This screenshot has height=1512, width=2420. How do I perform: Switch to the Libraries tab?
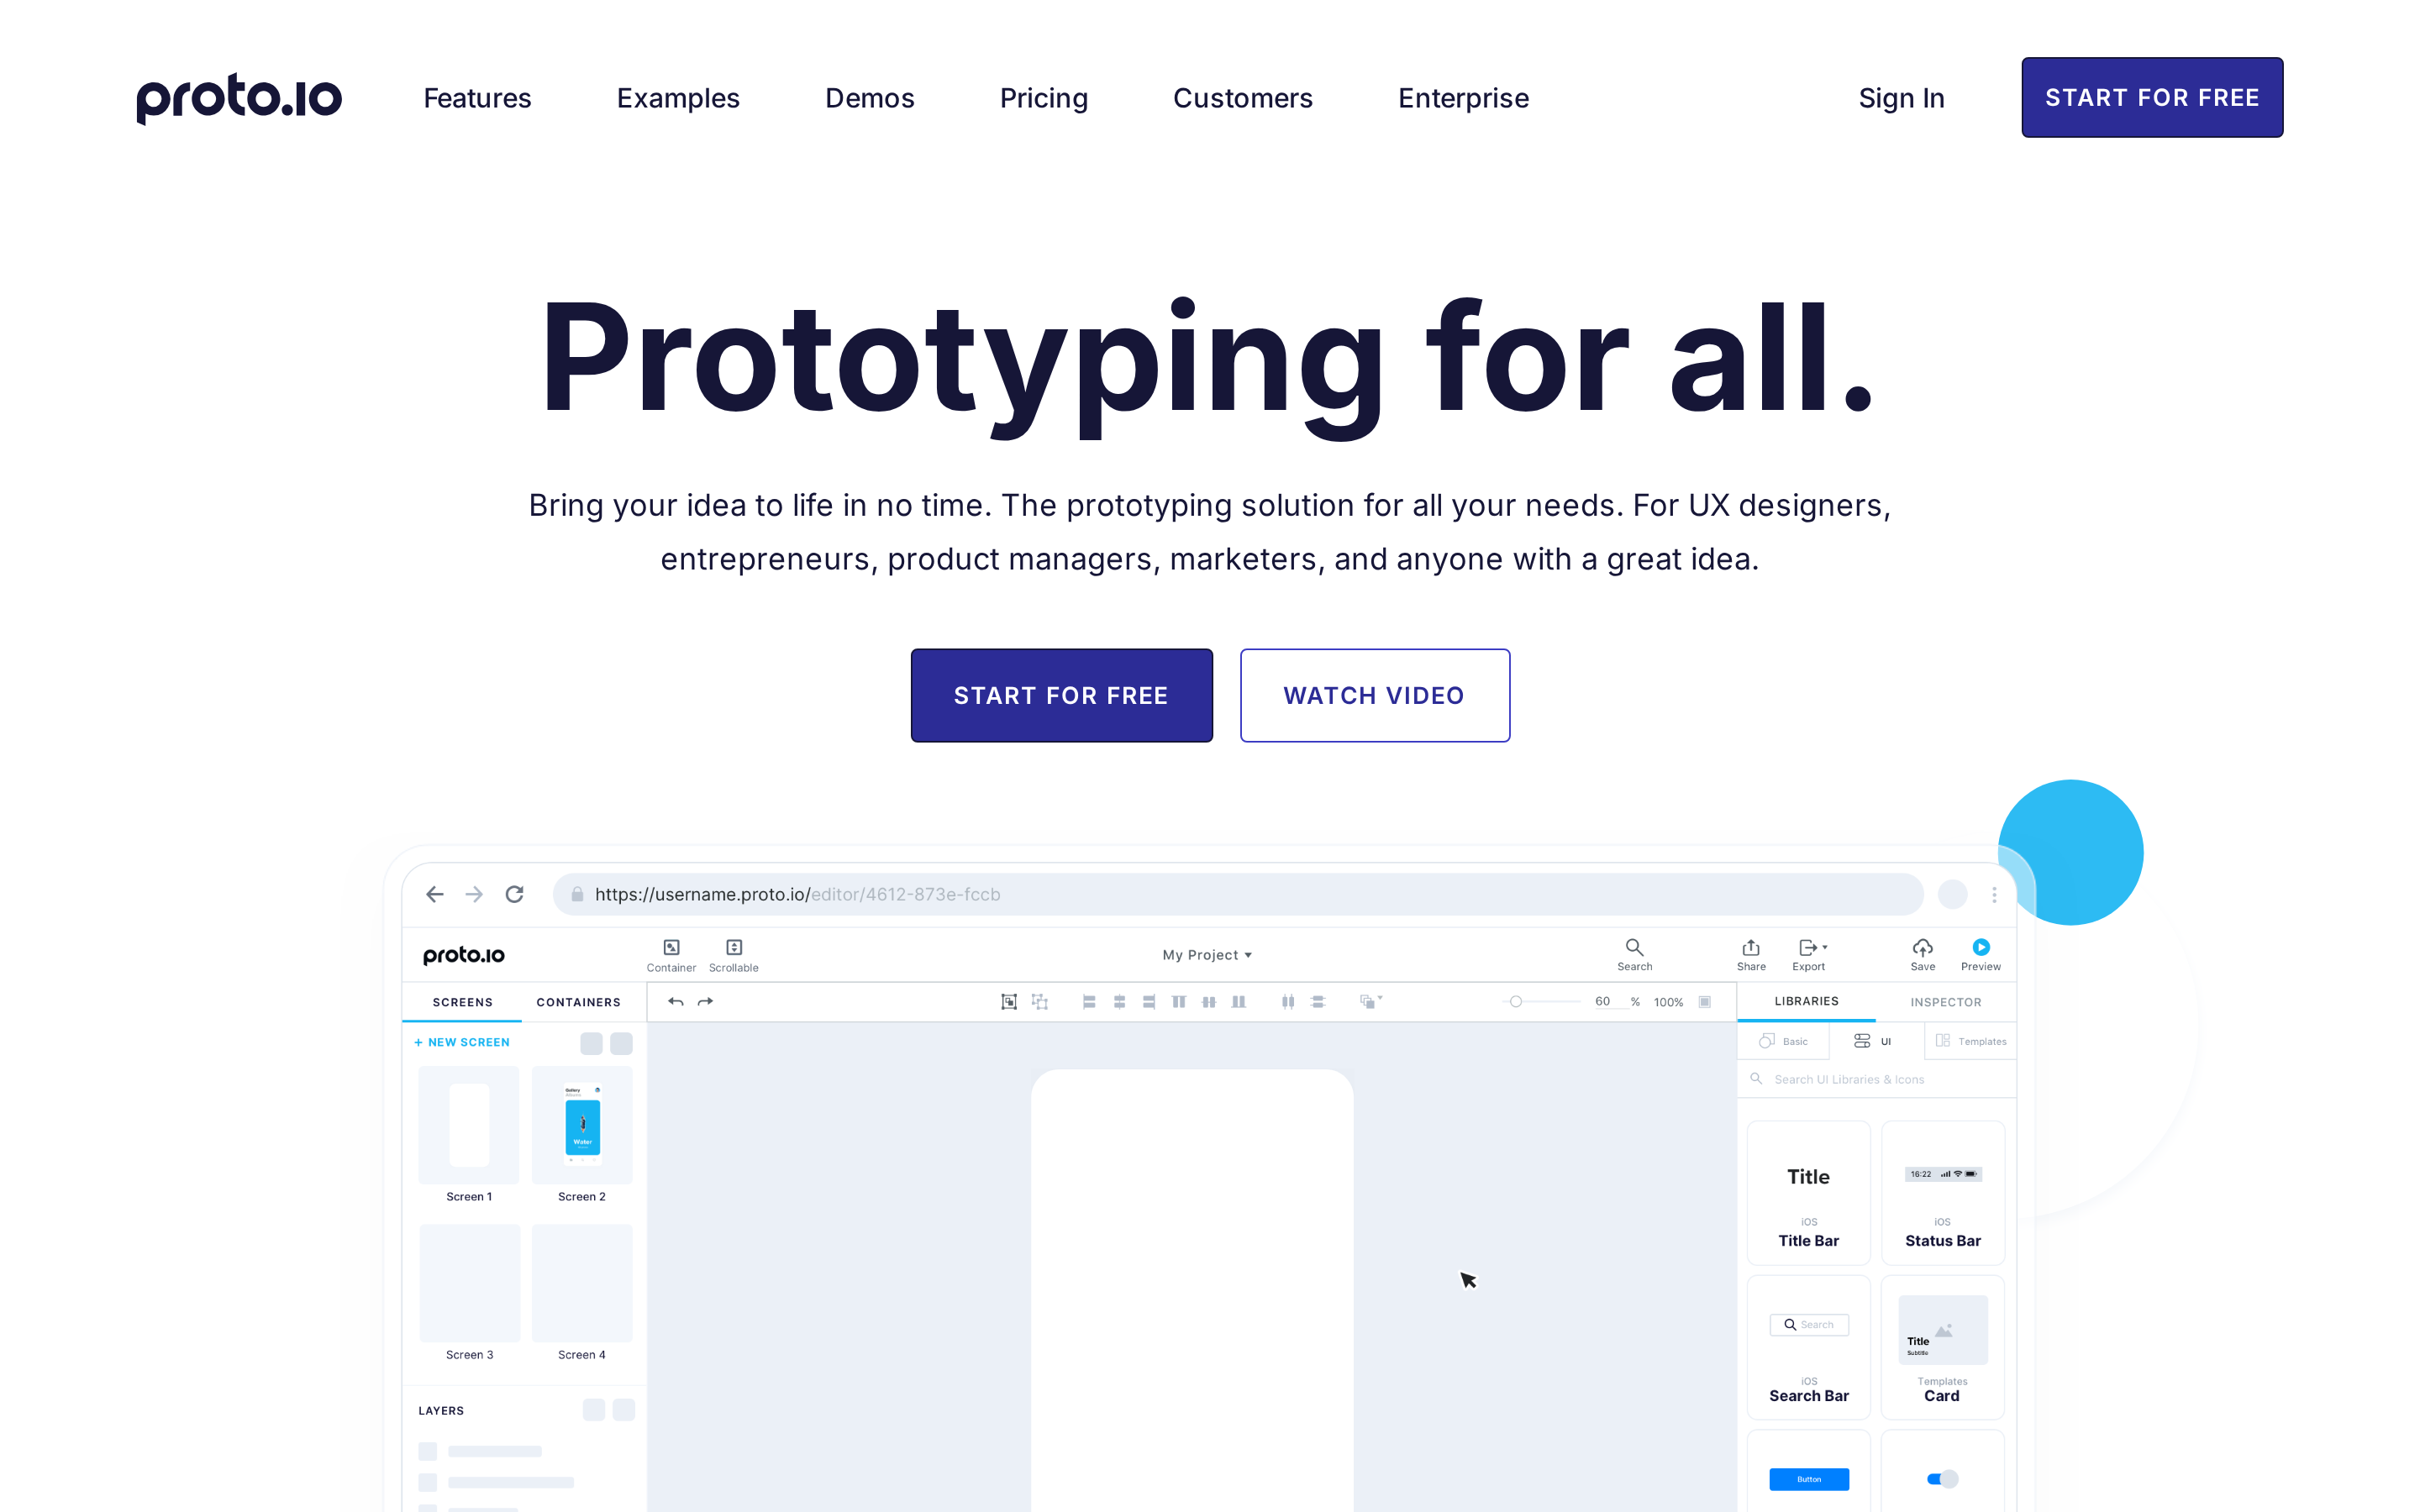click(1806, 1001)
